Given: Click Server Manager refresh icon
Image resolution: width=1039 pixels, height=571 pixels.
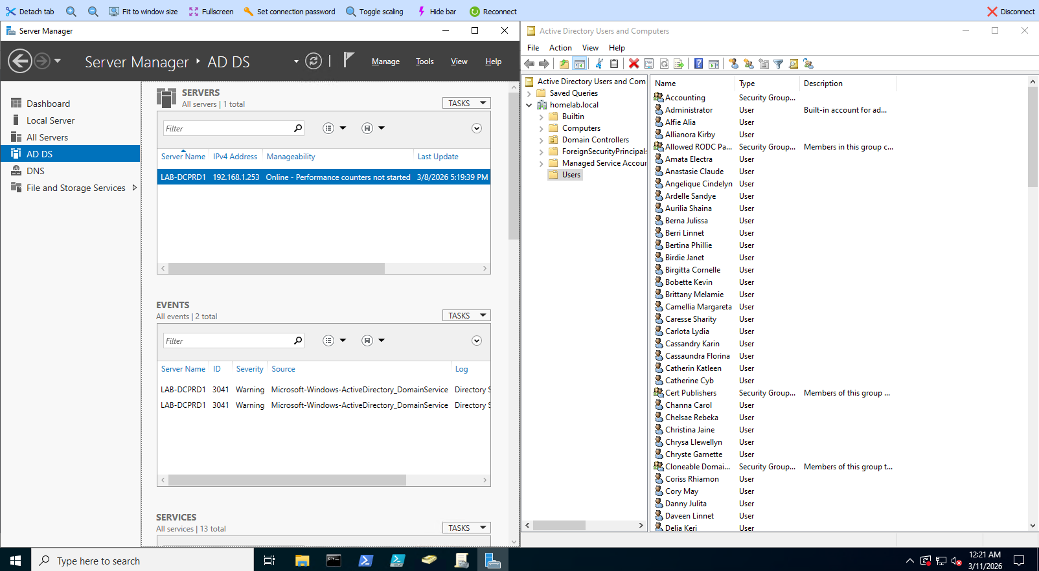Looking at the screenshot, I should tap(314, 62).
